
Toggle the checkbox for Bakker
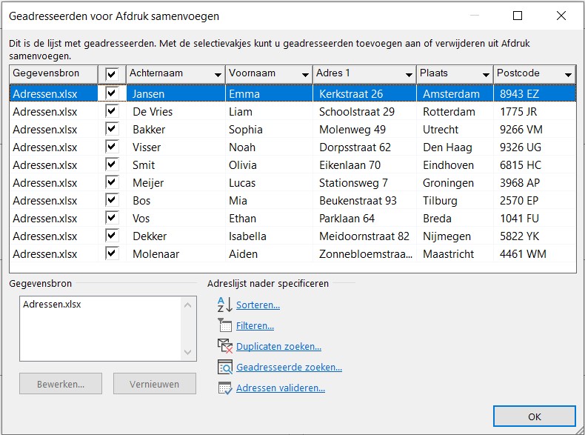click(x=112, y=129)
